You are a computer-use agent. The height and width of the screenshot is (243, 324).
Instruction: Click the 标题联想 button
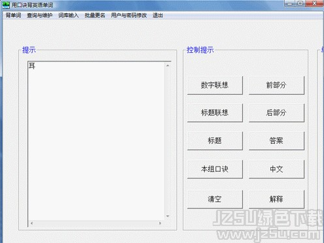(x=215, y=112)
